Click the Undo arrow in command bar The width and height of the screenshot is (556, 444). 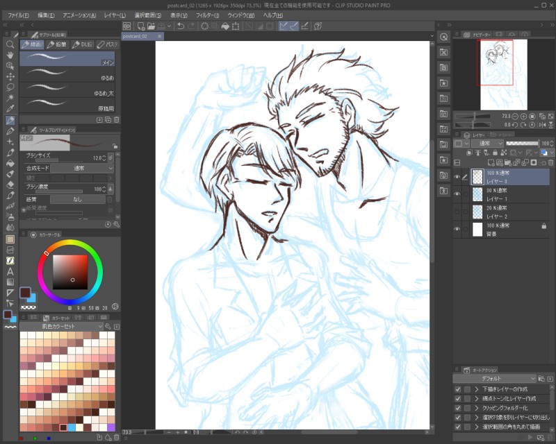click(181, 26)
